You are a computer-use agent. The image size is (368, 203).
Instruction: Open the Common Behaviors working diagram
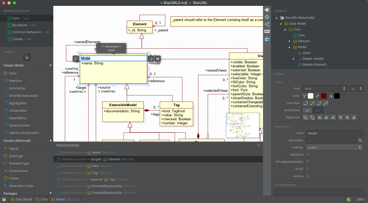point(27,32)
